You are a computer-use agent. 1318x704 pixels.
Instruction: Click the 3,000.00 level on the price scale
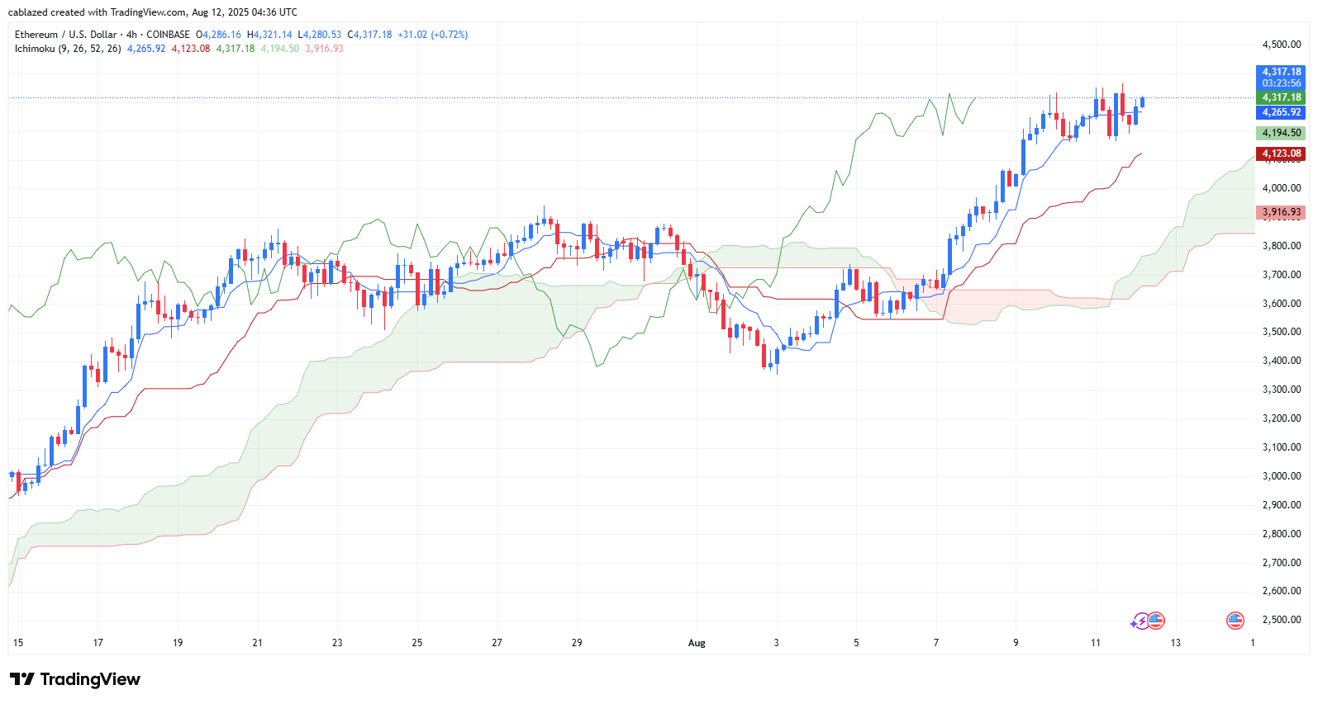[1282, 476]
